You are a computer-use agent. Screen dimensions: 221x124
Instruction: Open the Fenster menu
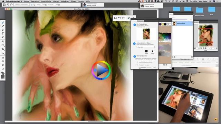[81, 1]
